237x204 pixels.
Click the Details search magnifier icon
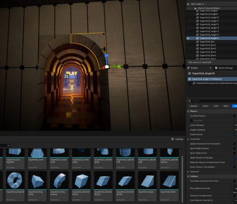[x=190, y=101]
